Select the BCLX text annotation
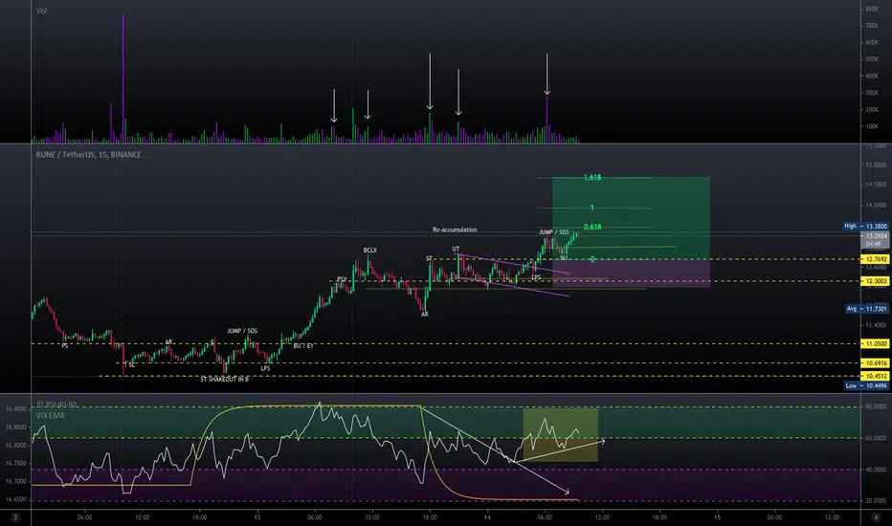 [x=369, y=251]
